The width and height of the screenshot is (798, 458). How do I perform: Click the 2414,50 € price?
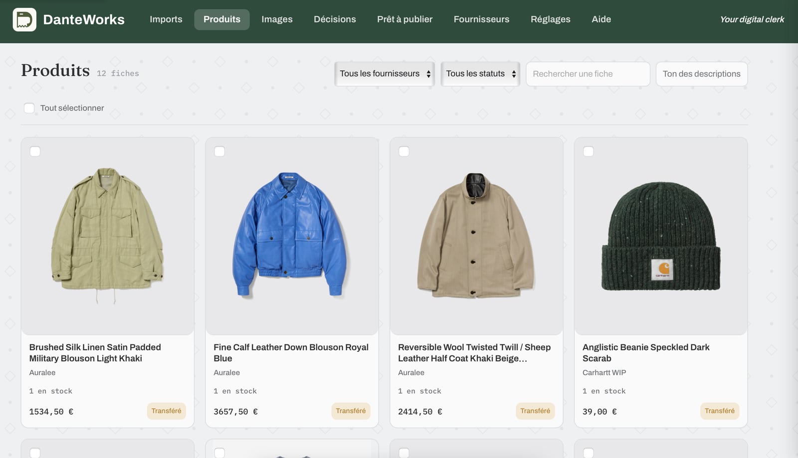click(x=420, y=412)
